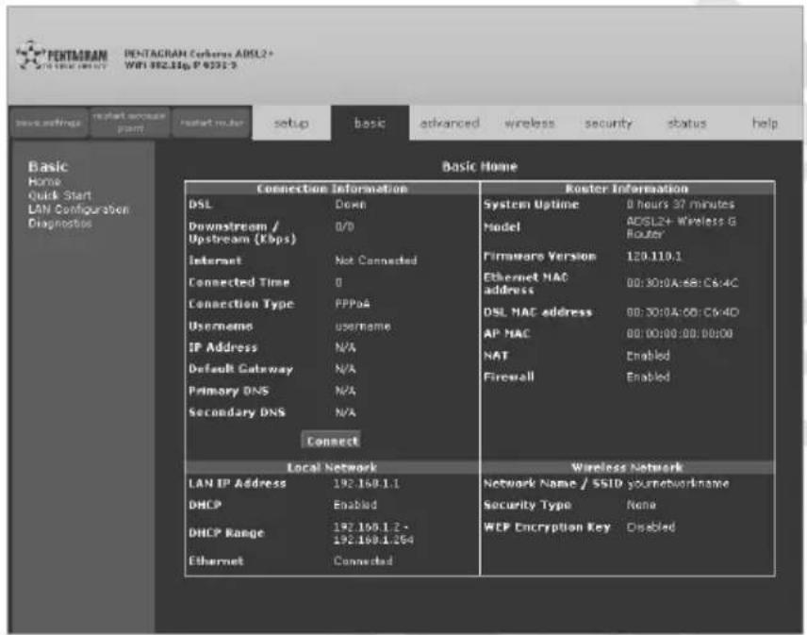Open the Diagnostics page link
807x635 pixels.
point(59,224)
